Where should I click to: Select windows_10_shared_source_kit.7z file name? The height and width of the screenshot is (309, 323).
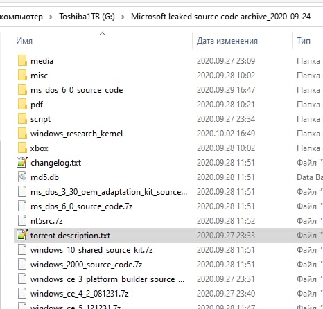coord(91,250)
